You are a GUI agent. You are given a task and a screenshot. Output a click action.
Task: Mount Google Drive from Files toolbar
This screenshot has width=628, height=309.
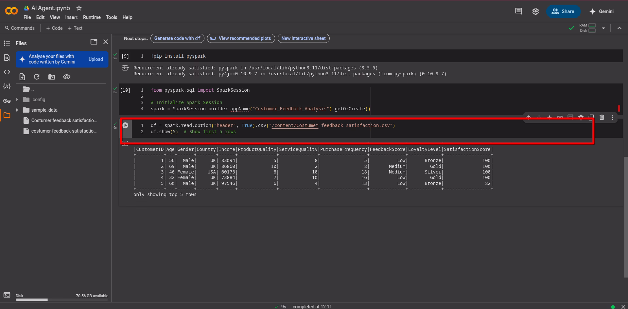pyautogui.click(x=52, y=77)
